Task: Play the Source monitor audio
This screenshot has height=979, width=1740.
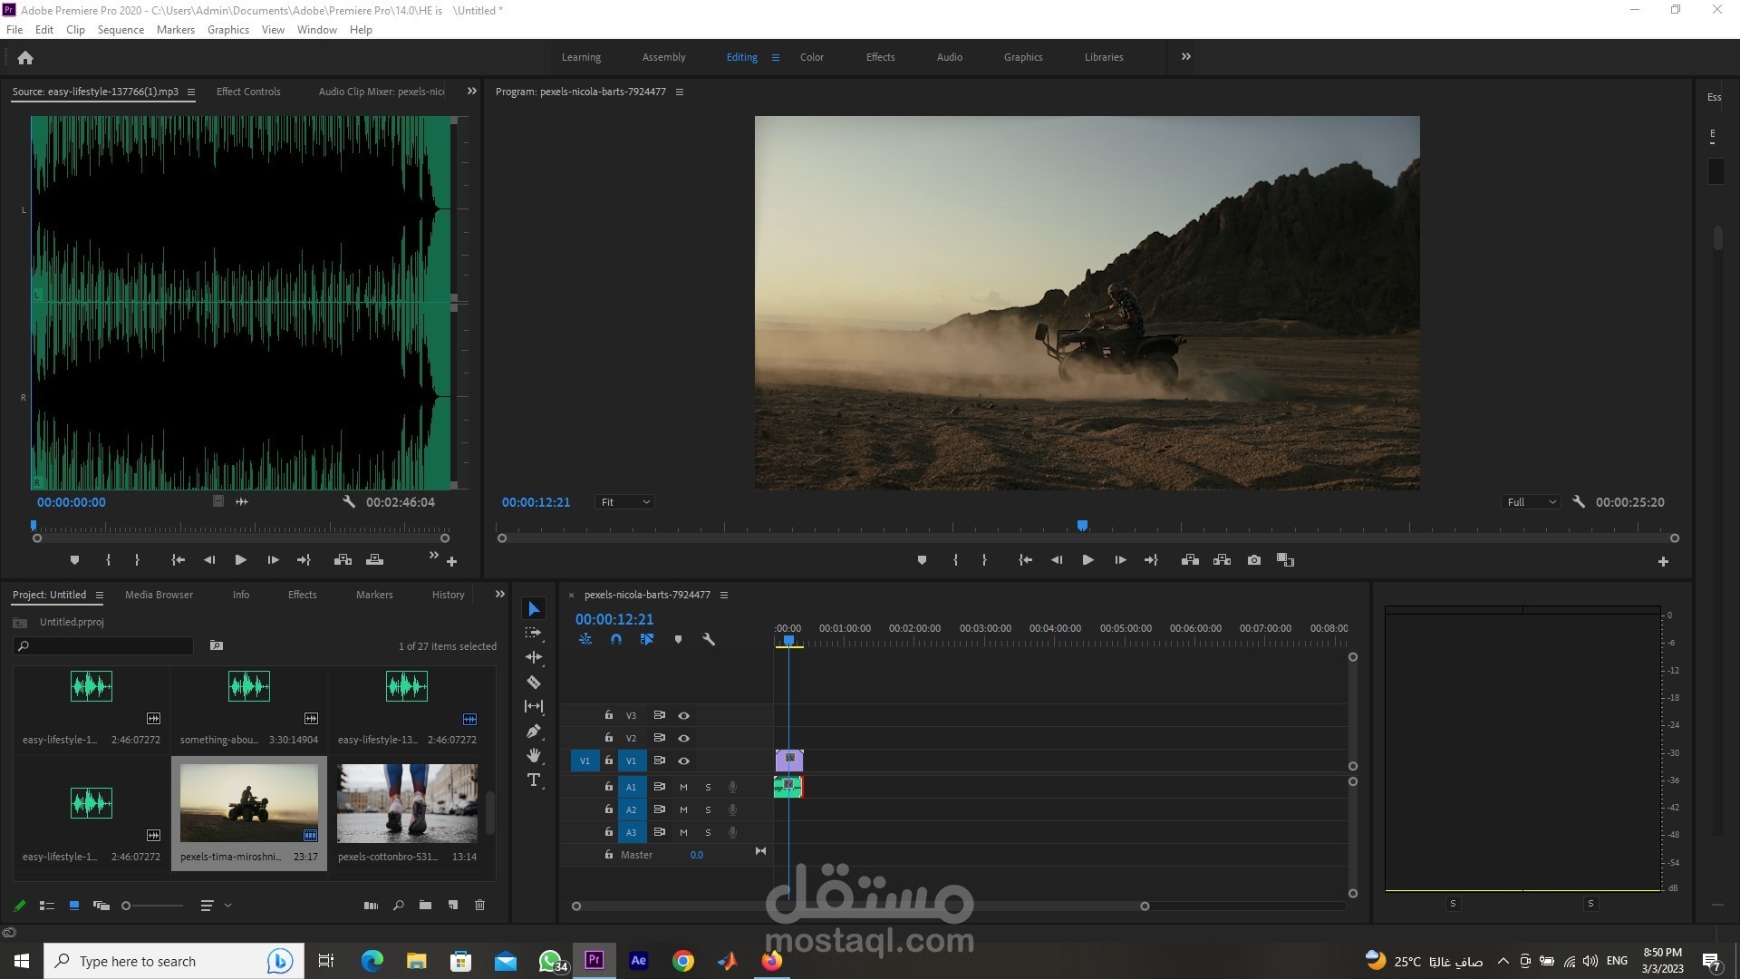Action: click(240, 560)
